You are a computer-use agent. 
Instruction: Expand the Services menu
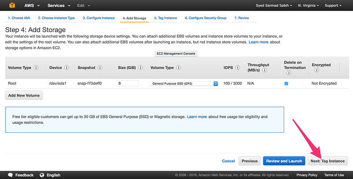[x=59, y=5]
